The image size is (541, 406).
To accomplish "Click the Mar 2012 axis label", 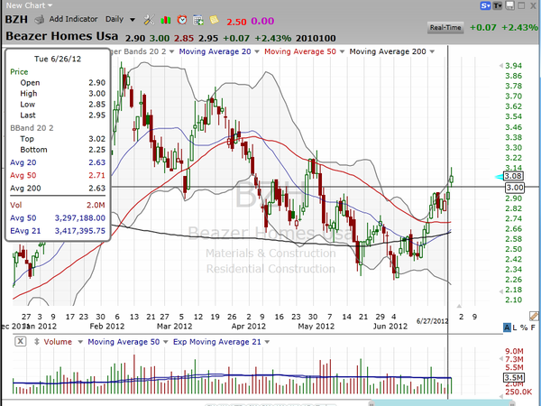I will point(174,327).
